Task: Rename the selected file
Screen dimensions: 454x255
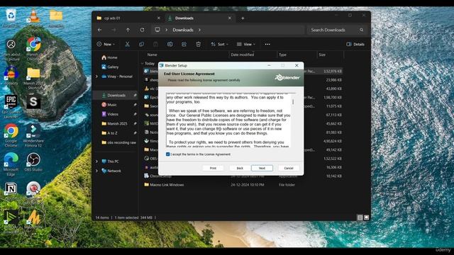Action: pyautogui.click(x=170, y=44)
